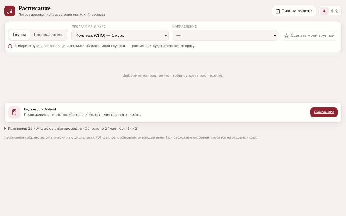Viewport: 346px width, 216px height.
Task: Click the hint text about Сделать моей группой
Action: [x=105, y=46]
